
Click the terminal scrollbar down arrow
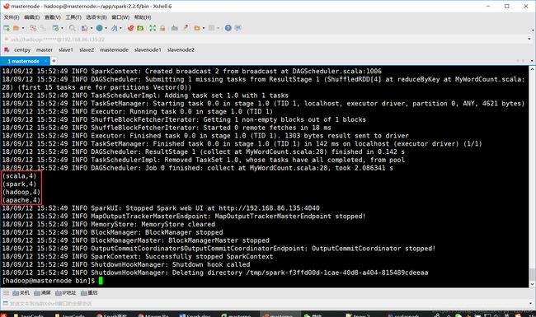[x=532, y=284]
